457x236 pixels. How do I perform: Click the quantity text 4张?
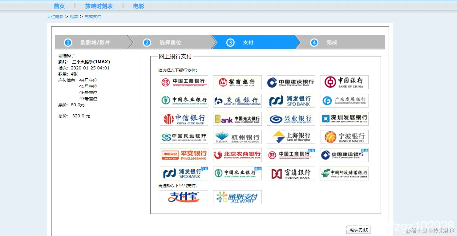pos(74,74)
